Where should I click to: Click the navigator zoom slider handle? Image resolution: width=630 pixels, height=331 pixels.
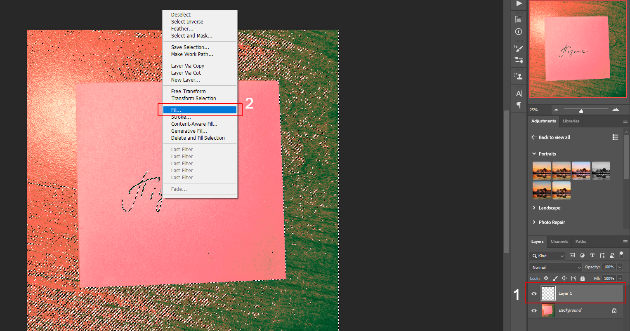click(581, 111)
